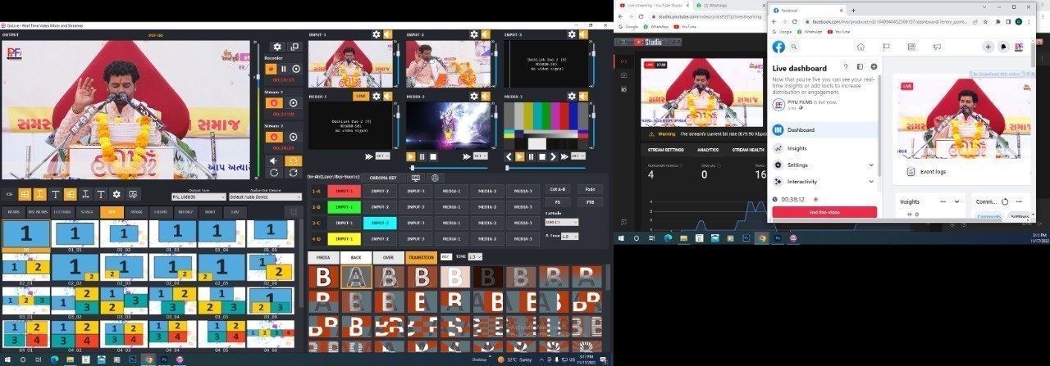Open INPUT-2 settings gear
Viewport: 1050px width, 366px height.
pyautogui.click(x=473, y=34)
